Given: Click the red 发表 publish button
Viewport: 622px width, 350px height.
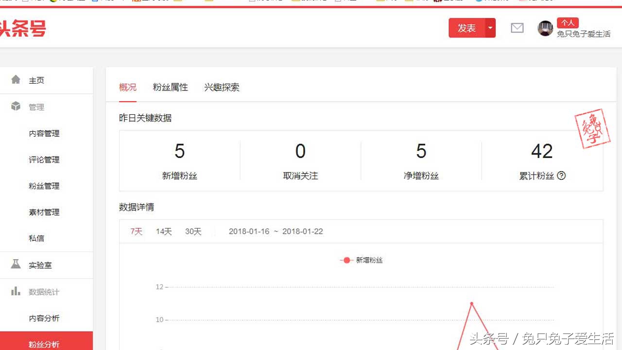Looking at the screenshot, I should (466, 28).
